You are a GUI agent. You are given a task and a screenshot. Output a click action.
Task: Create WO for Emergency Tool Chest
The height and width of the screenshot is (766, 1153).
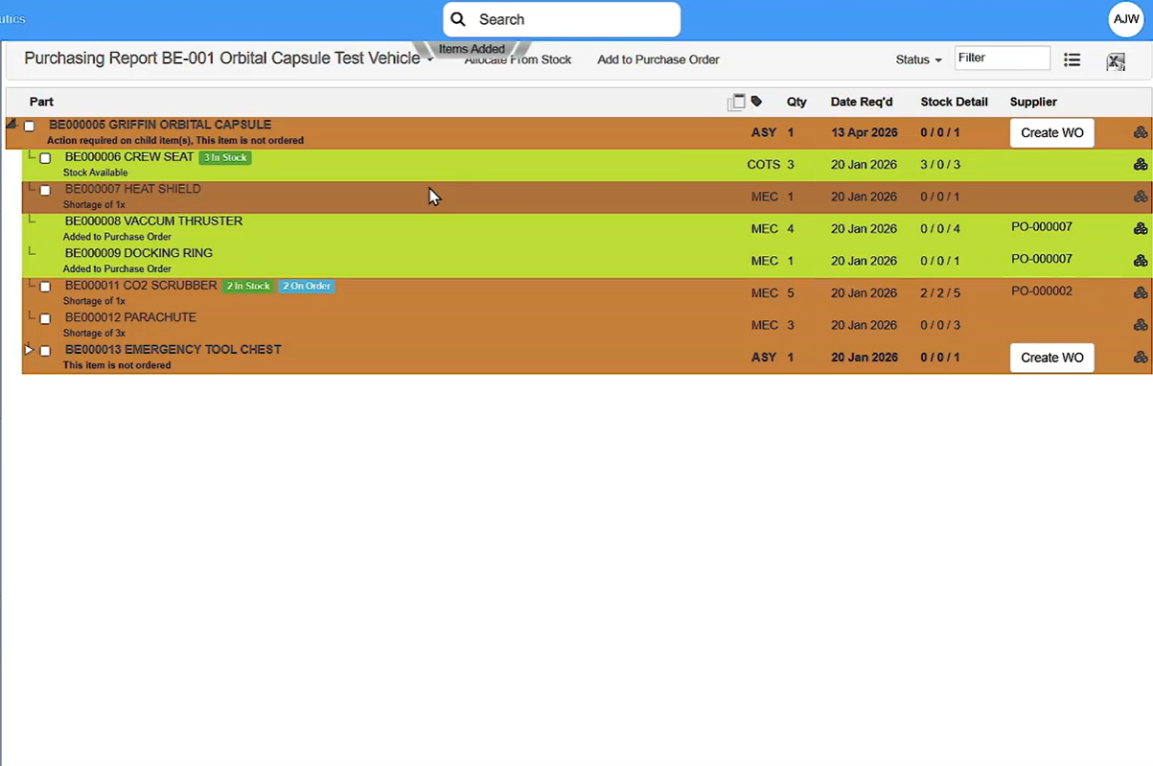click(1051, 358)
